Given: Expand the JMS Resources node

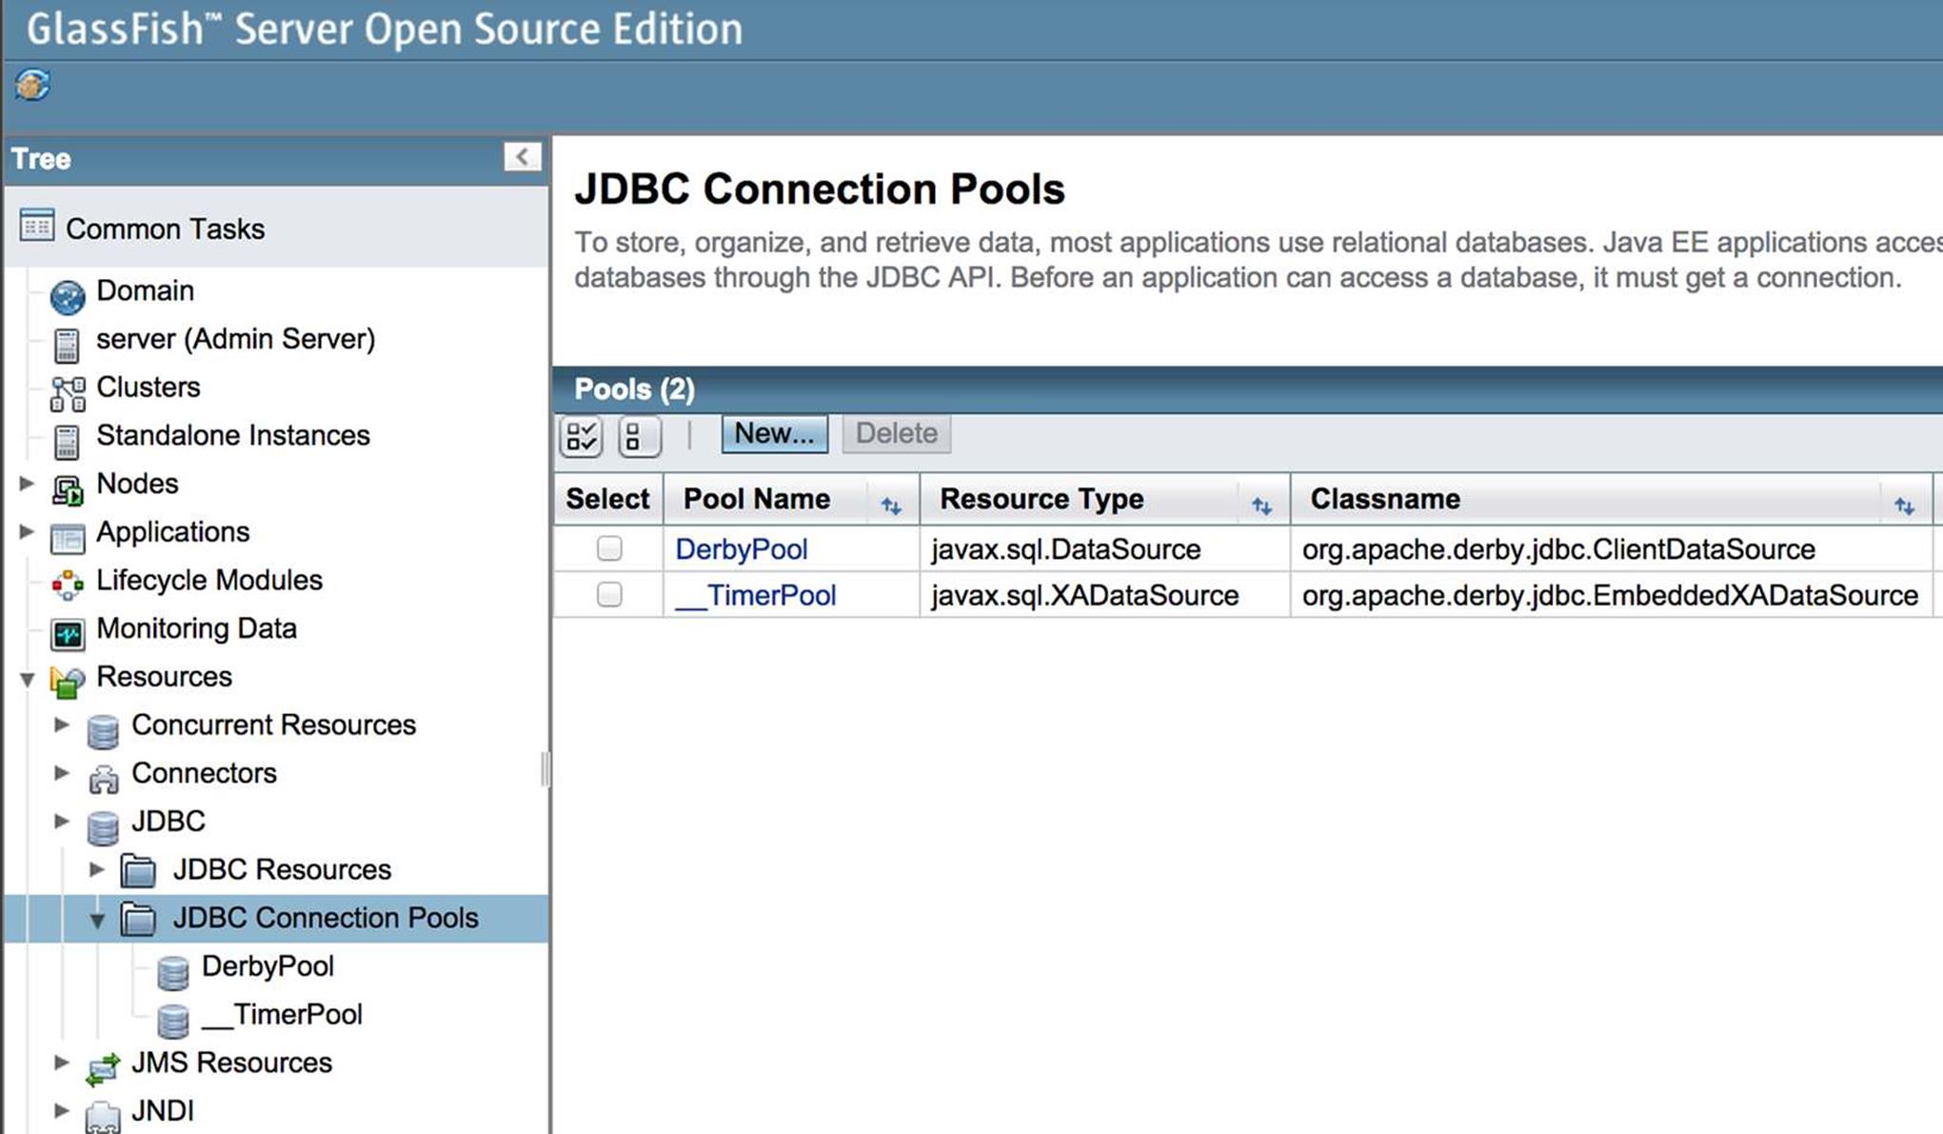Looking at the screenshot, I should pyautogui.click(x=62, y=1063).
